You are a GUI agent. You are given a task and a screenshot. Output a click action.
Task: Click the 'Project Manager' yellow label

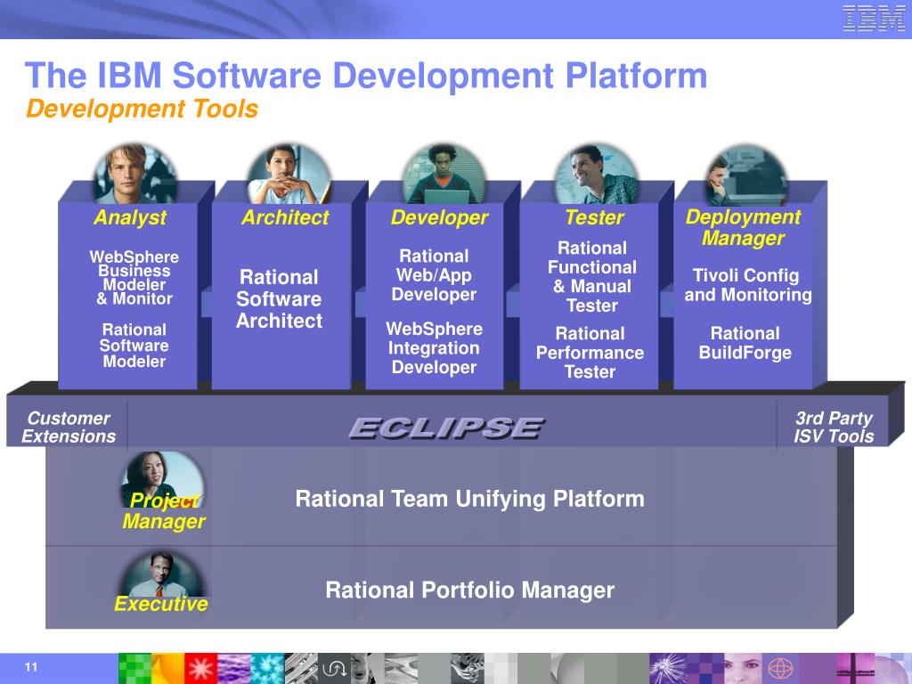pyautogui.click(x=164, y=510)
